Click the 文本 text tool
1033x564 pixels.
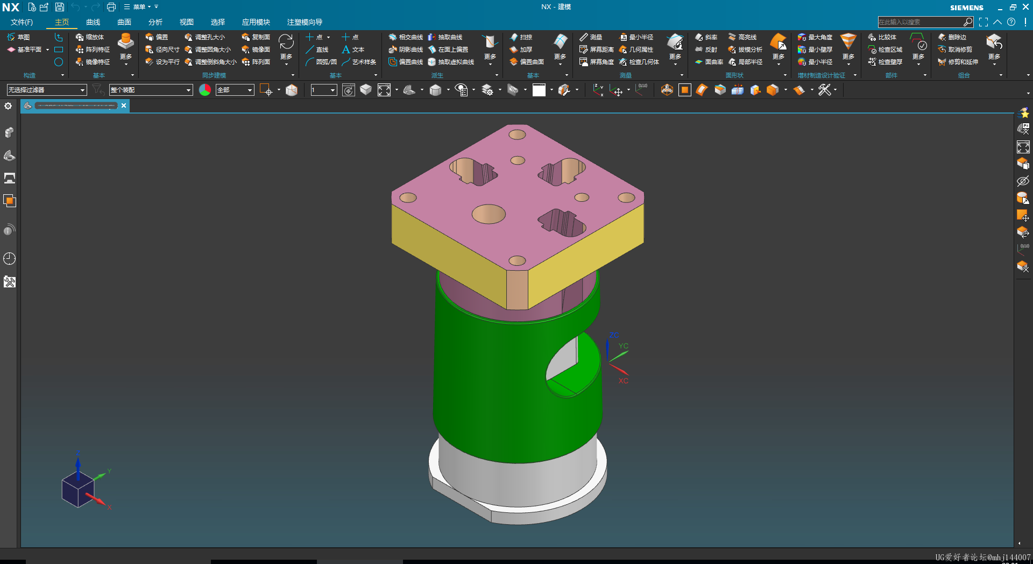(x=353, y=50)
